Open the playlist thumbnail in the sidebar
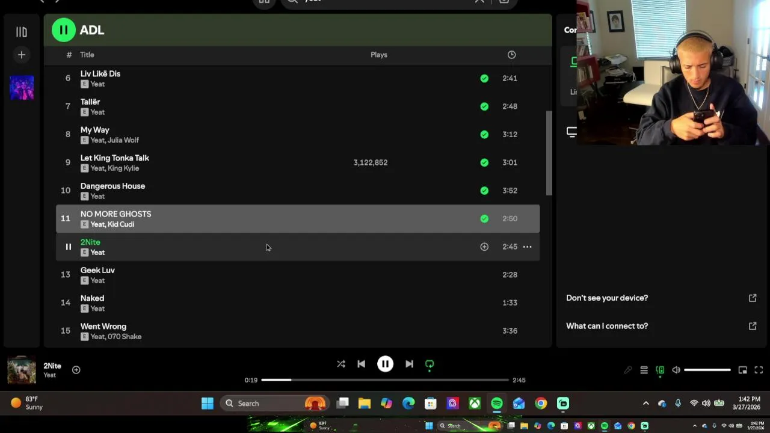Image resolution: width=770 pixels, height=433 pixels. [x=22, y=87]
